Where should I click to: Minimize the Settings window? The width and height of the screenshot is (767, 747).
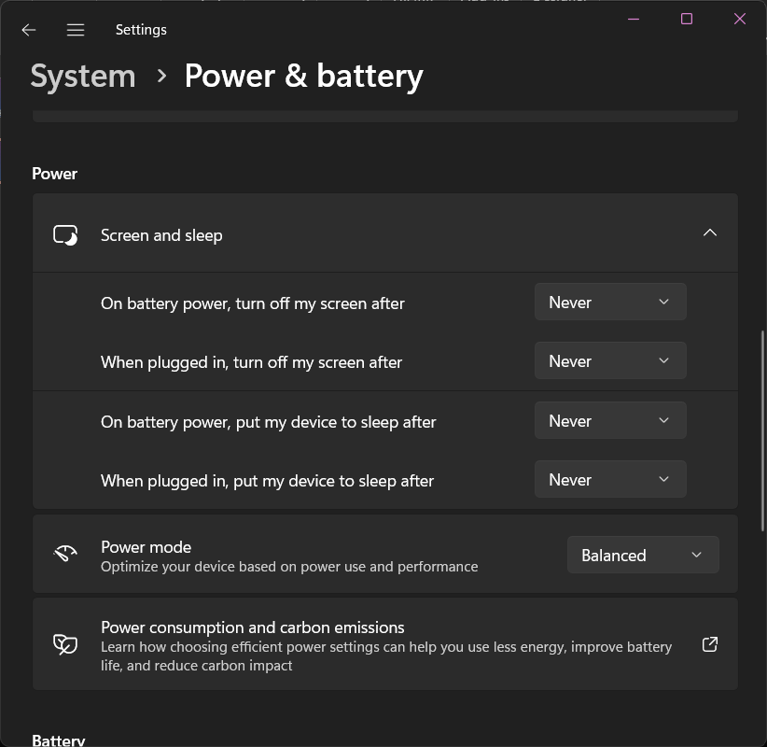tap(633, 18)
